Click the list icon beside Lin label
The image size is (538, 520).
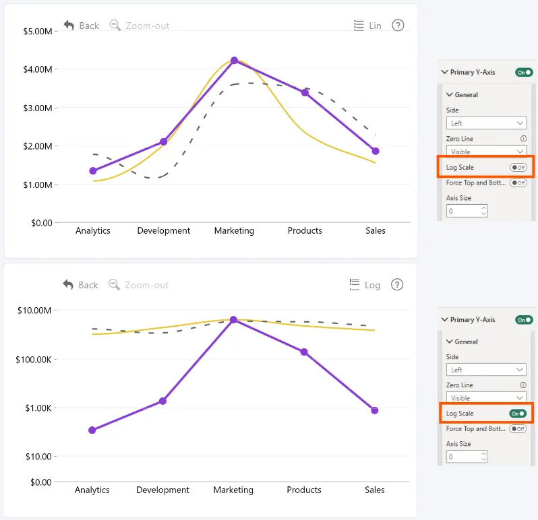coord(359,26)
